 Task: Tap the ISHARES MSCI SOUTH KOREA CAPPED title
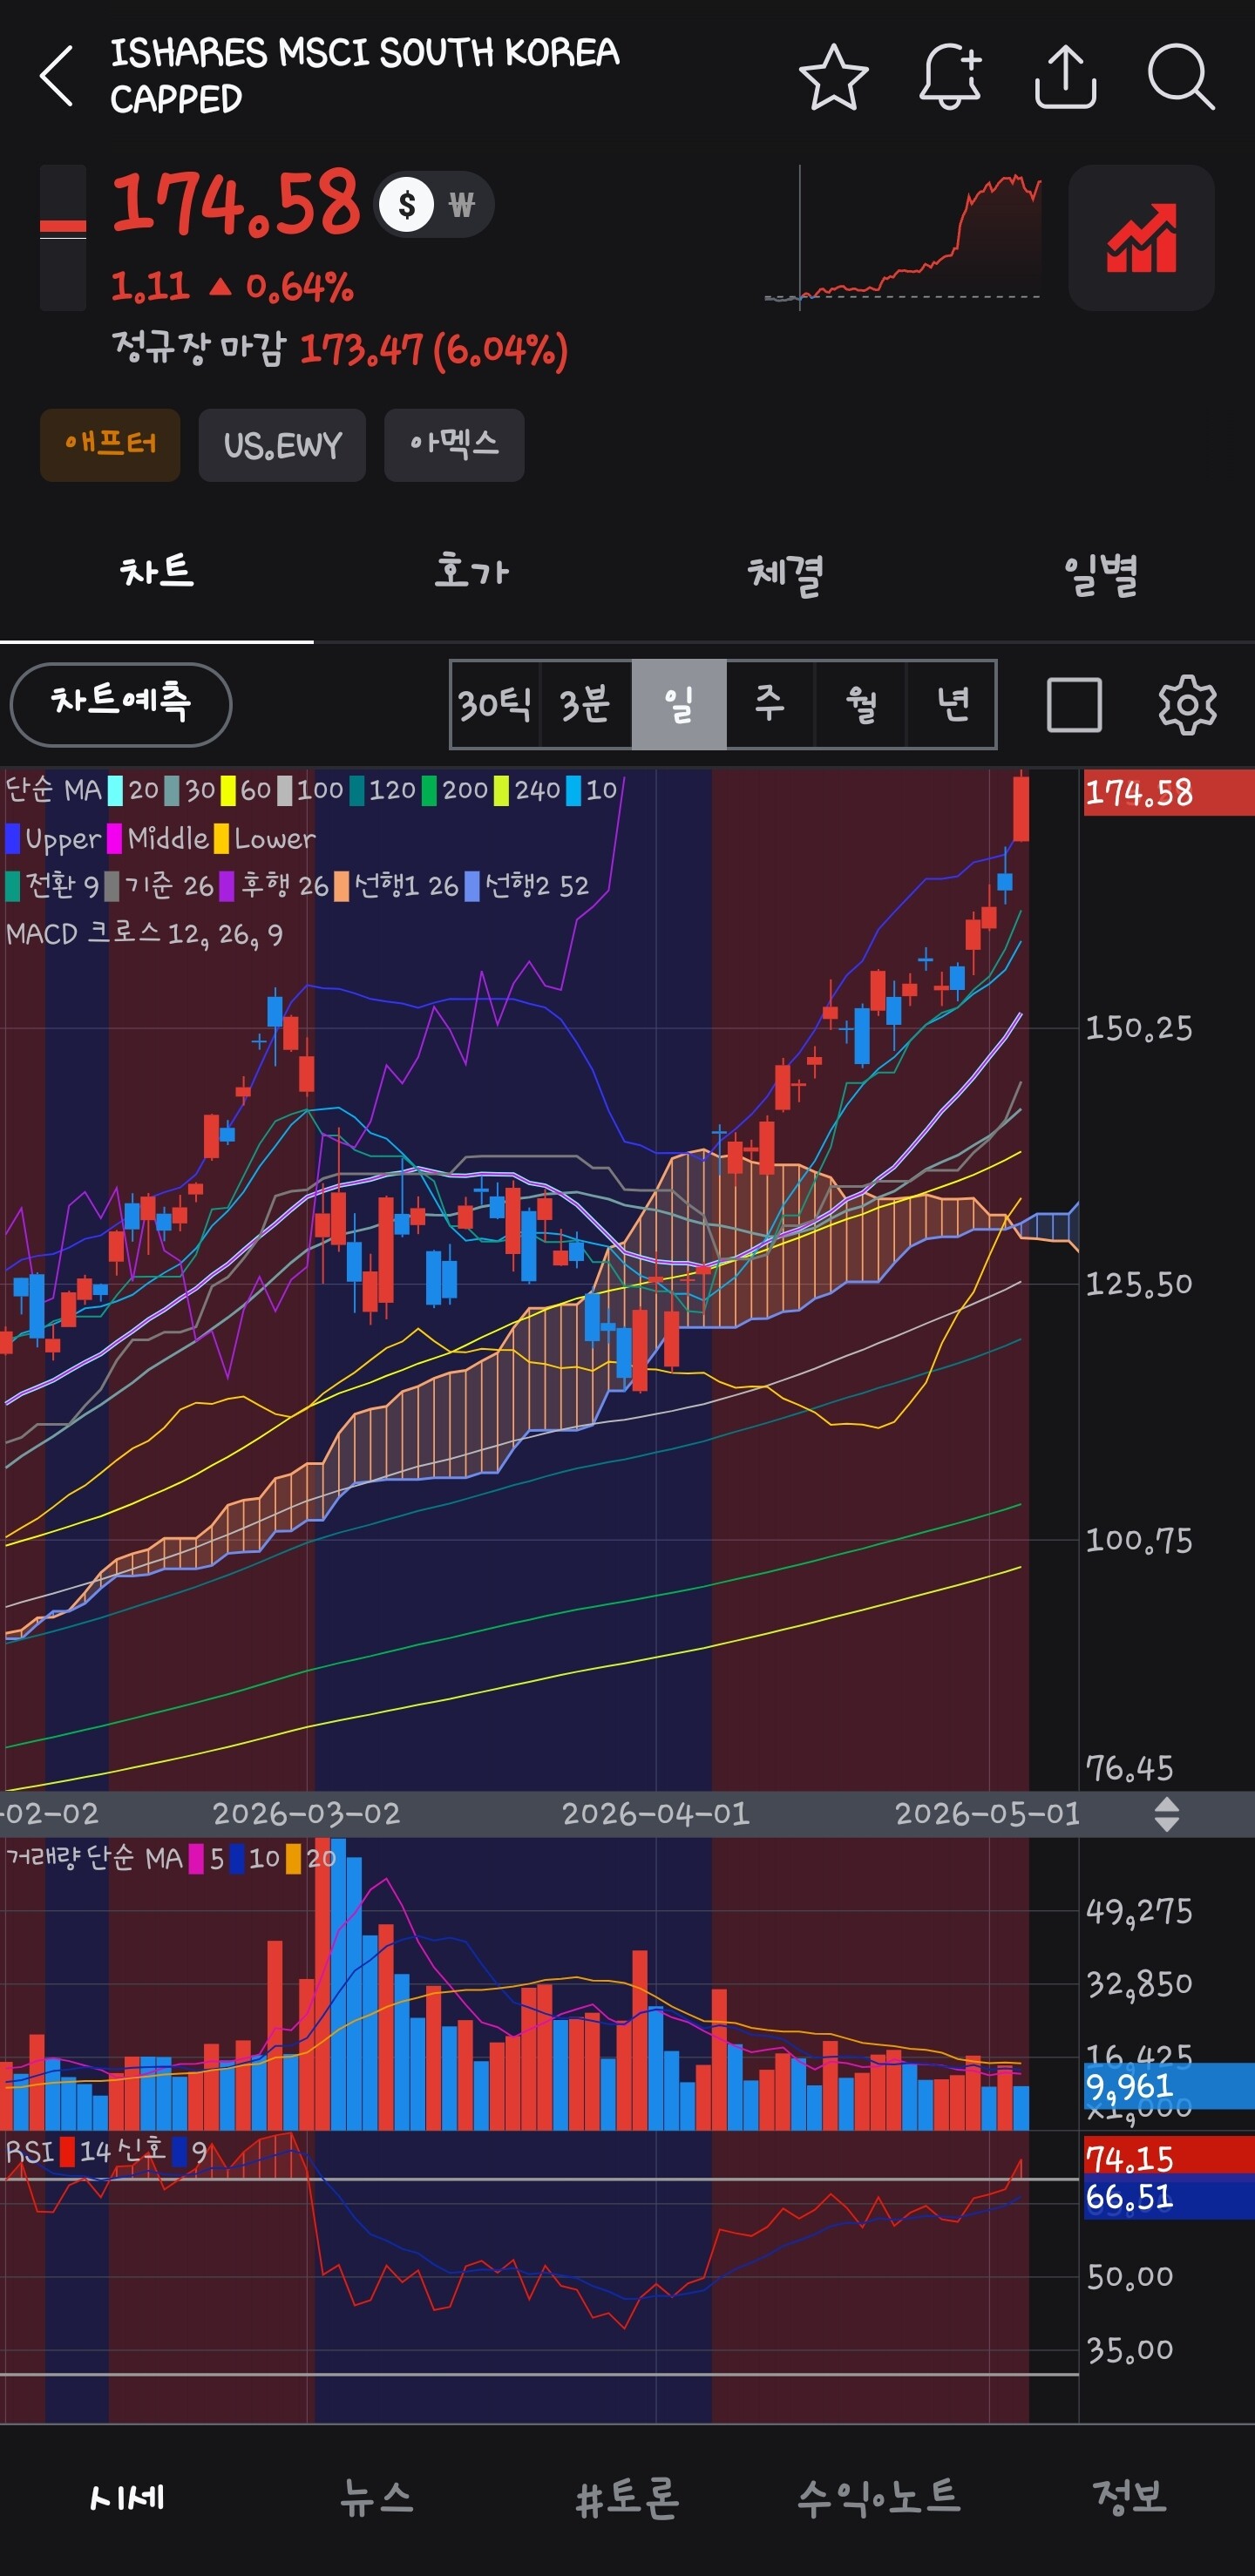(x=365, y=76)
